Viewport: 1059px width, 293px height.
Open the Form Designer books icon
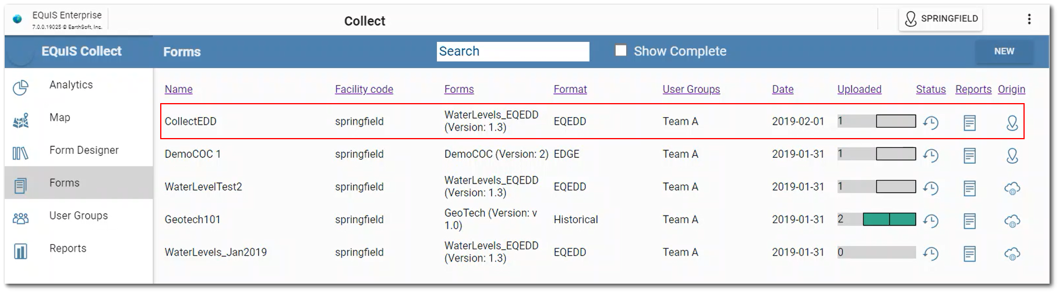point(20,153)
